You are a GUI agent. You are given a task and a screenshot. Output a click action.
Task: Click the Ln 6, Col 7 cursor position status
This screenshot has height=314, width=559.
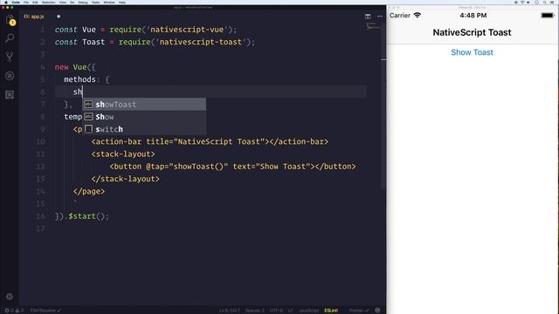(229, 311)
